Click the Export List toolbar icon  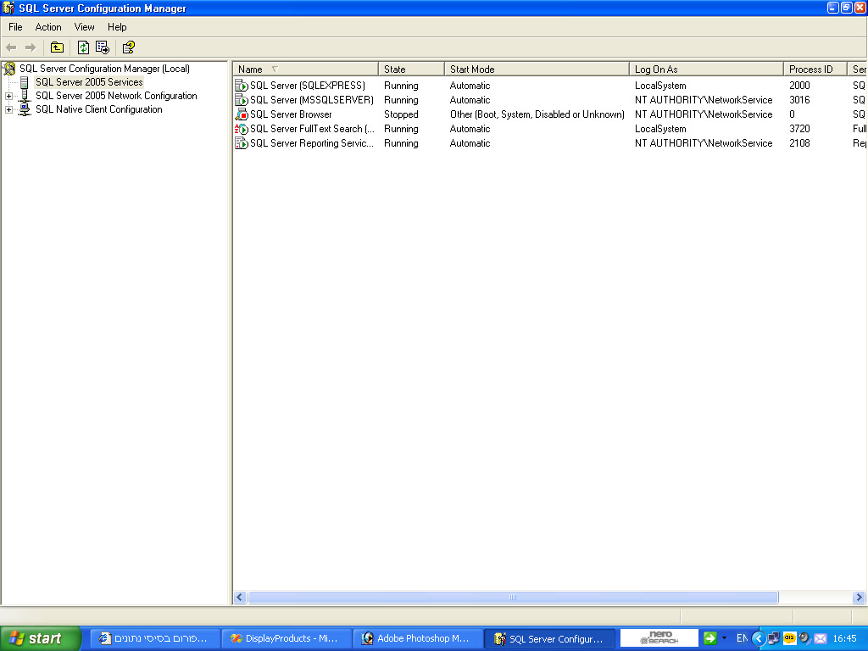(x=103, y=47)
